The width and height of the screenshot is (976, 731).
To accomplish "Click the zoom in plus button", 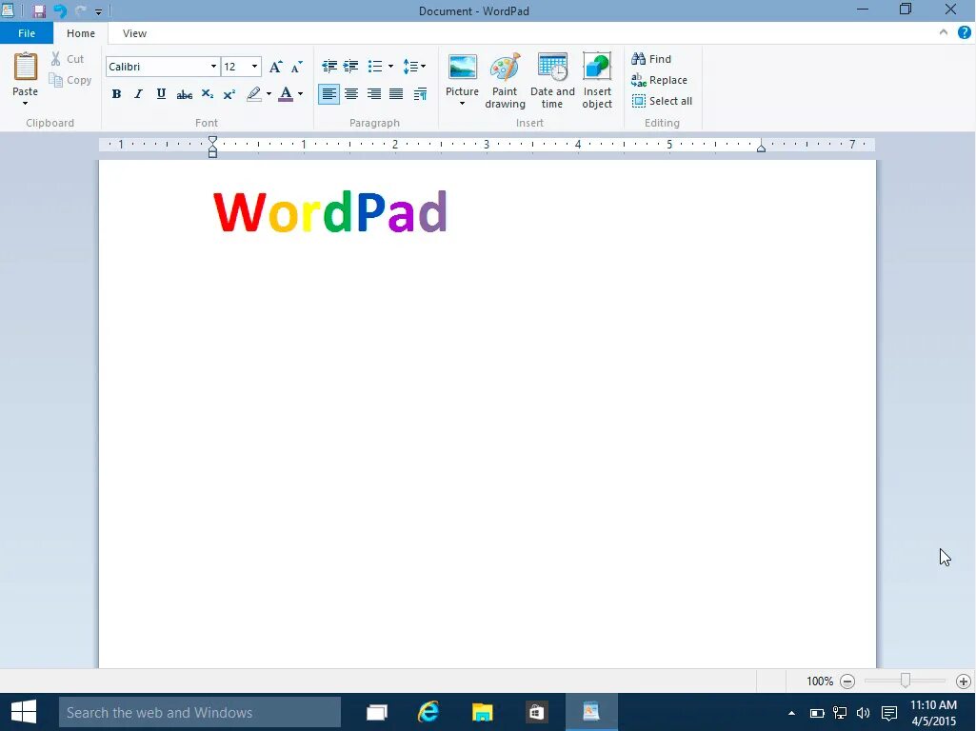I will (x=964, y=682).
